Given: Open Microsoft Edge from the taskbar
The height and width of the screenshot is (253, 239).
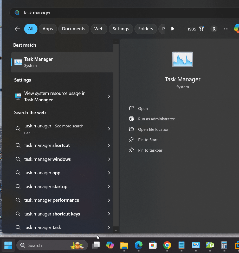Looking at the screenshot, I should coord(138,245).
